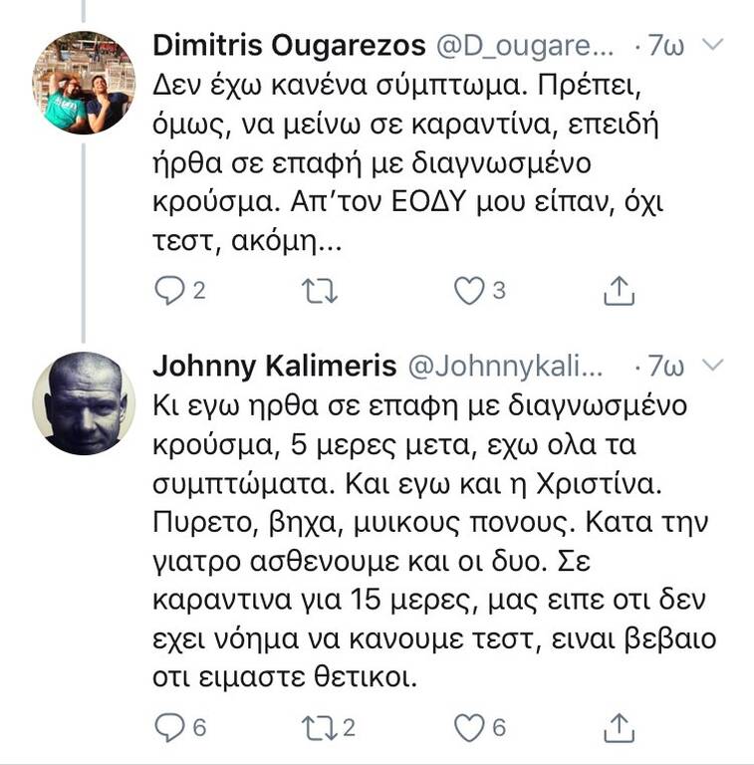Image resolution: width=754 pixels, height=765 pixels.
Task: Click the 7ω timestamp on Johnny's tweet
Action: tap(664, 368)
